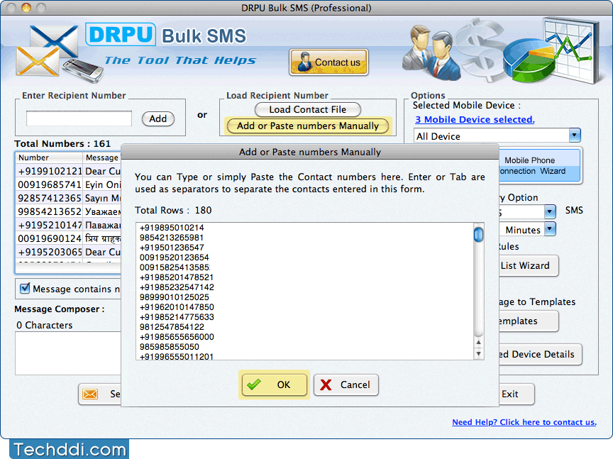Click the yellow minimize window button
Screen dimensions: 613x459
coord(26,7)
